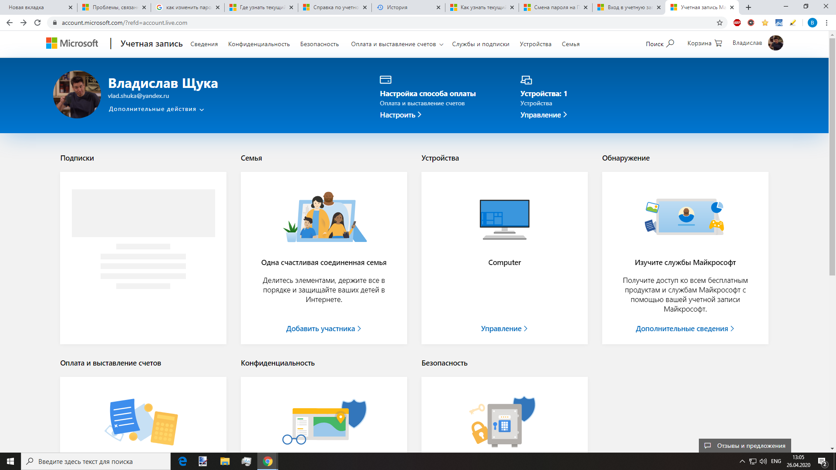Image resolution: width=836 pixels, height=470 pixels.
Task: Open the search magnifier icon
Action: pos(671,43)
